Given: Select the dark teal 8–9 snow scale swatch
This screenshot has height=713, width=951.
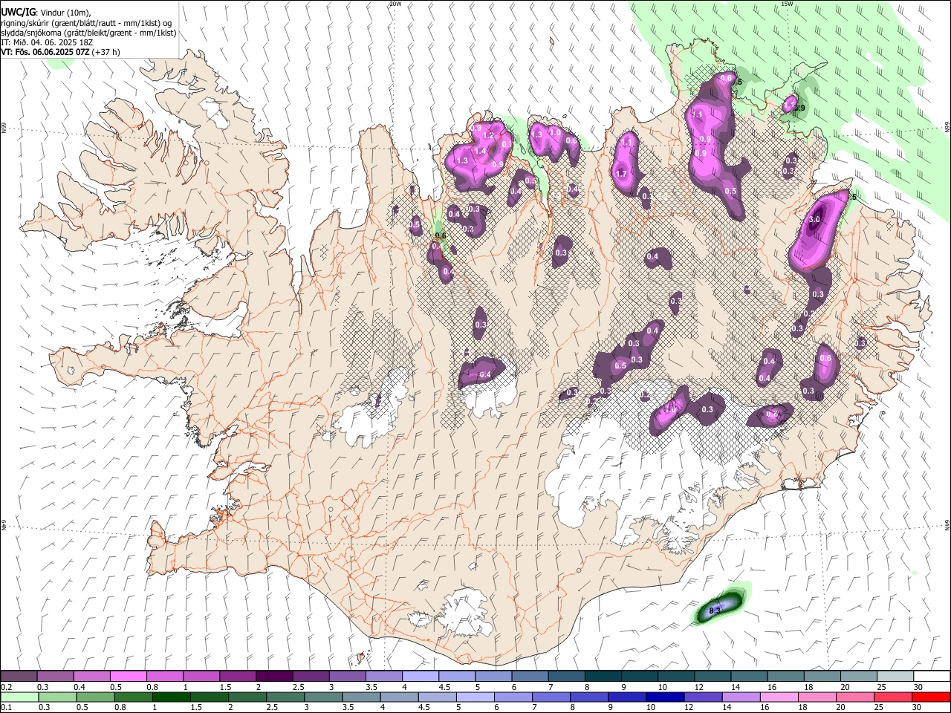Looking at the screenshot, I should pos(603,677).
